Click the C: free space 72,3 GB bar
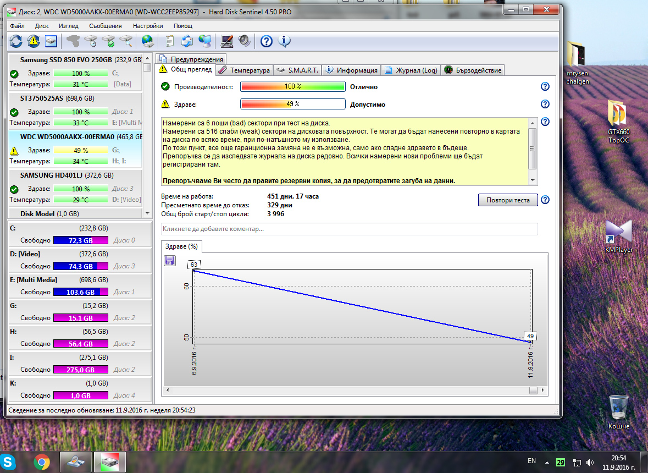Viewport: 648px width, 473px height. [81, 240]
